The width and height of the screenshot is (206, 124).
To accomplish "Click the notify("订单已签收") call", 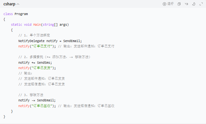I will click(x=37, y=106).
